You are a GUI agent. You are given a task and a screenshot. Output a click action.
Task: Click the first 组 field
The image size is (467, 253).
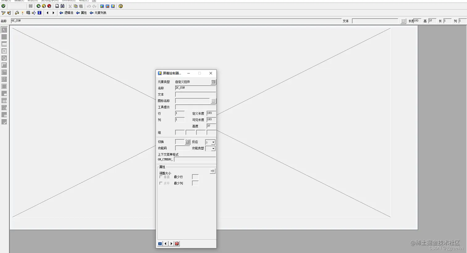180,132
